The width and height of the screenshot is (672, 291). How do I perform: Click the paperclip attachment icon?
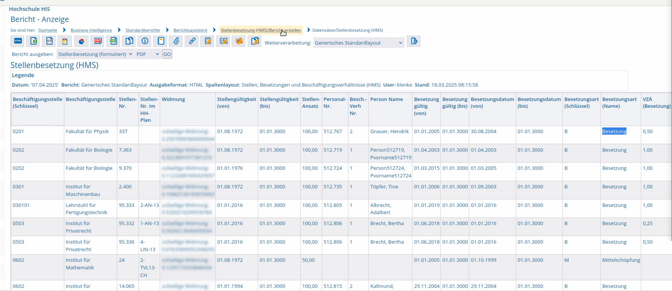pyautogui.click(x=176, y=42)
